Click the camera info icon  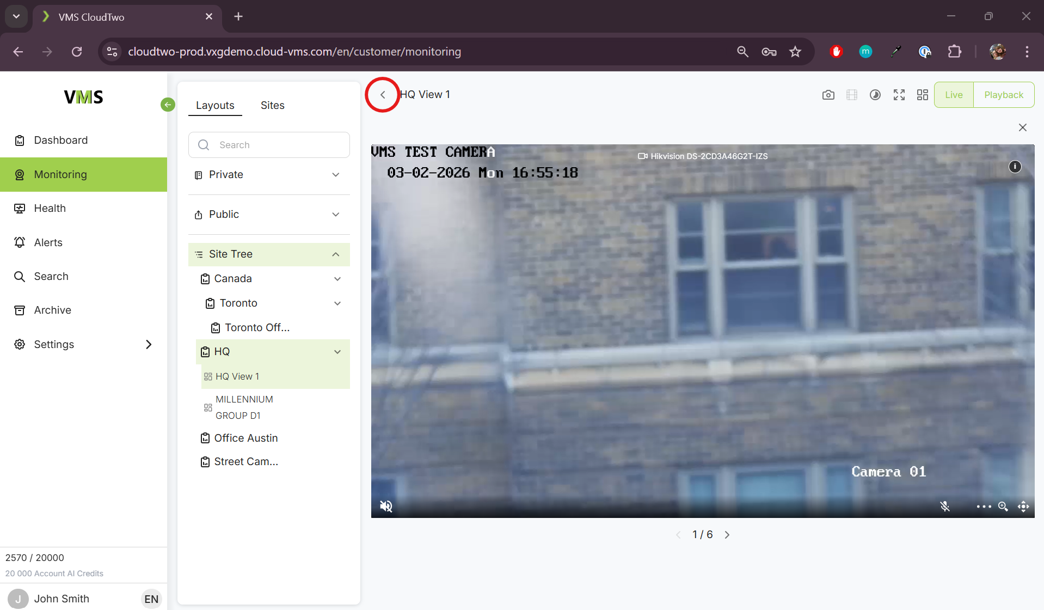click(x=1015, y=167)
